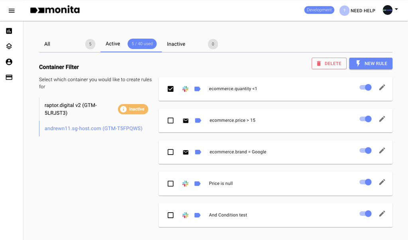The width and height of the screenshot is (408, 240).
Task: Check the And Condition test checkbox
Action: 171,215
